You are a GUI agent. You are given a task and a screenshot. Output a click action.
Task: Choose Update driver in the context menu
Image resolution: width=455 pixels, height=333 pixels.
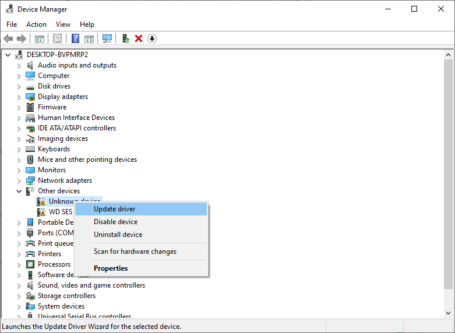click(141, 209)
